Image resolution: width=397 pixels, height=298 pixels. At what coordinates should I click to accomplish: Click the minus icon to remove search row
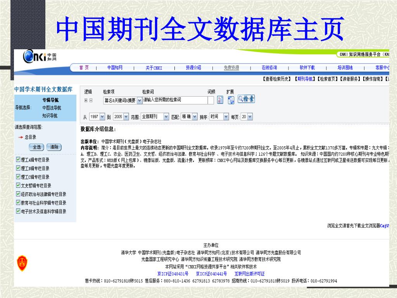91,100
